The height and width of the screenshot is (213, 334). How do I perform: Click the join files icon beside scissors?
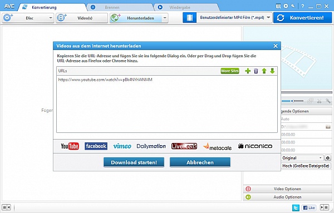(311, 101)
